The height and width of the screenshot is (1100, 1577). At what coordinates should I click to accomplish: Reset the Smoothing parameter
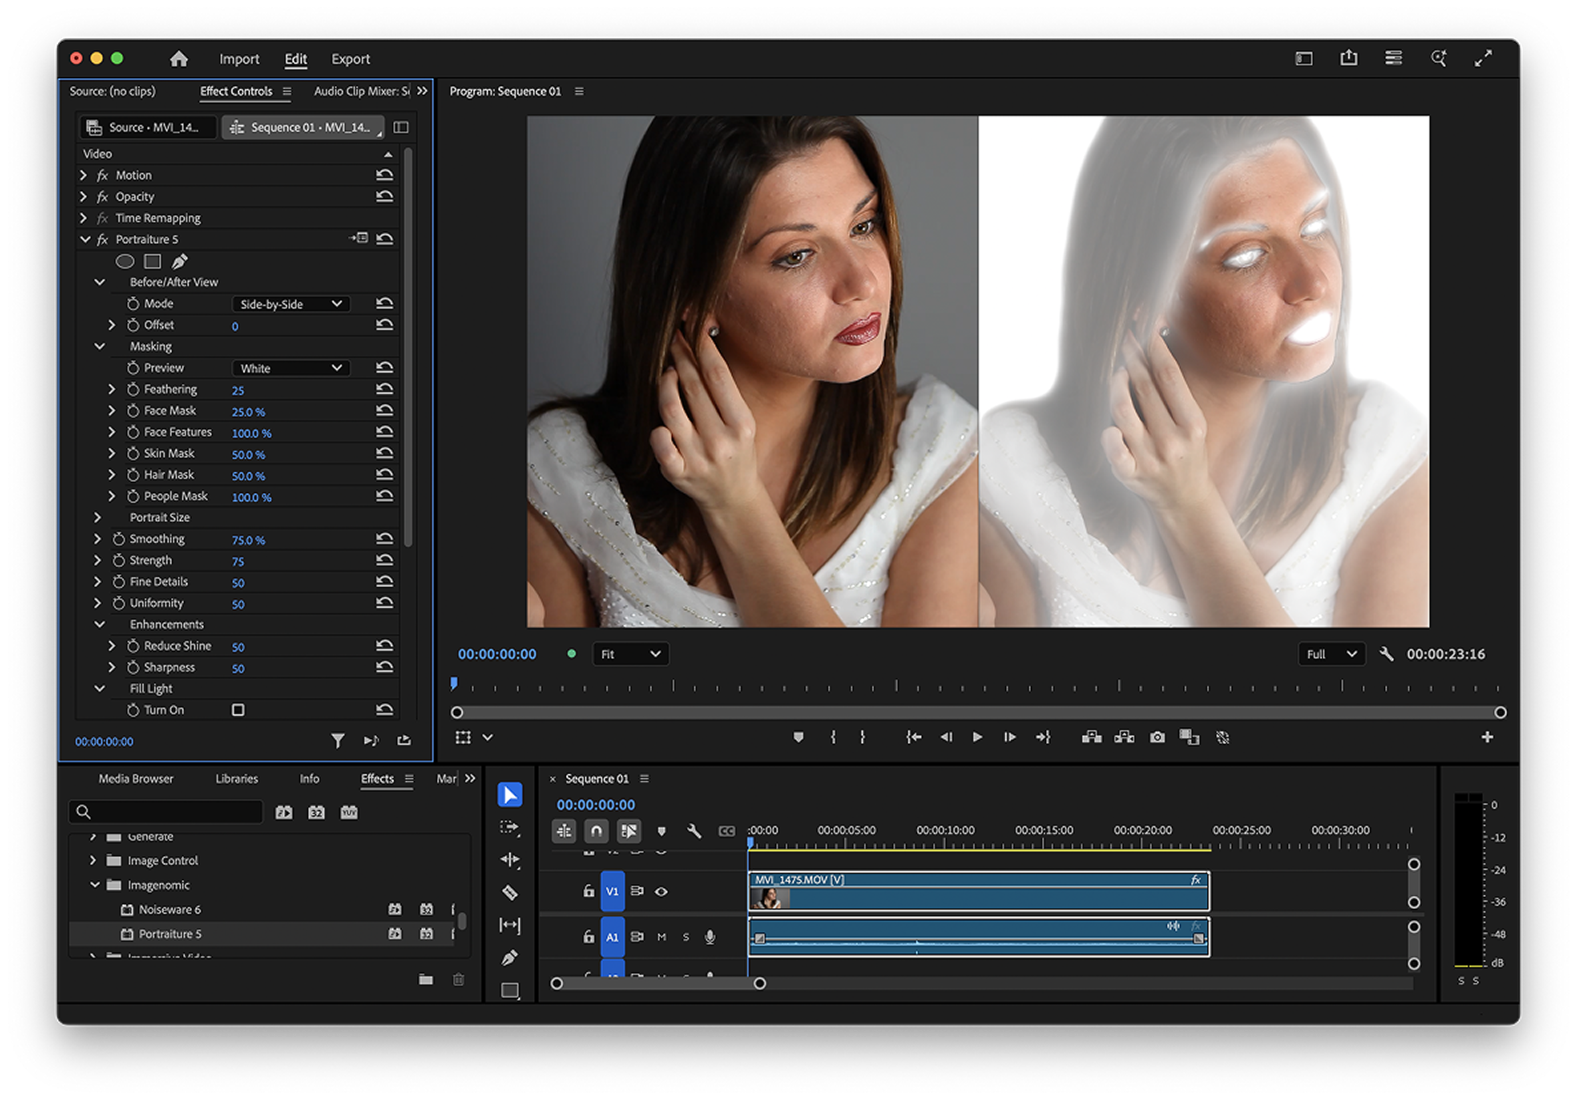coord(385,539)
